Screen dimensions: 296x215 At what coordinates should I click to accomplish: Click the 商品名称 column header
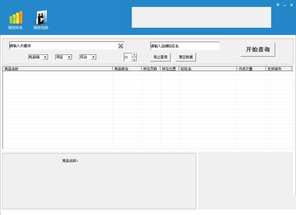pyautogui.click(x=12, y=68)
